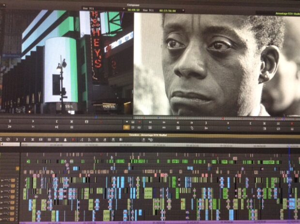300x224 pixels.
Task: Click source monitor Times Square image
Action: point(67,62)
